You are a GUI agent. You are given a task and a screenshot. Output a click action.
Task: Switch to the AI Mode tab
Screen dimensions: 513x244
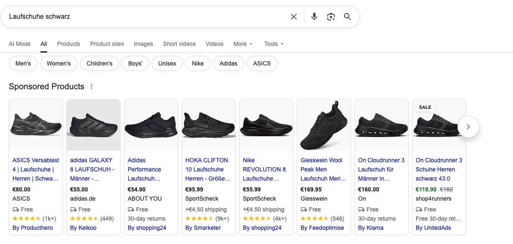[20, 44]
